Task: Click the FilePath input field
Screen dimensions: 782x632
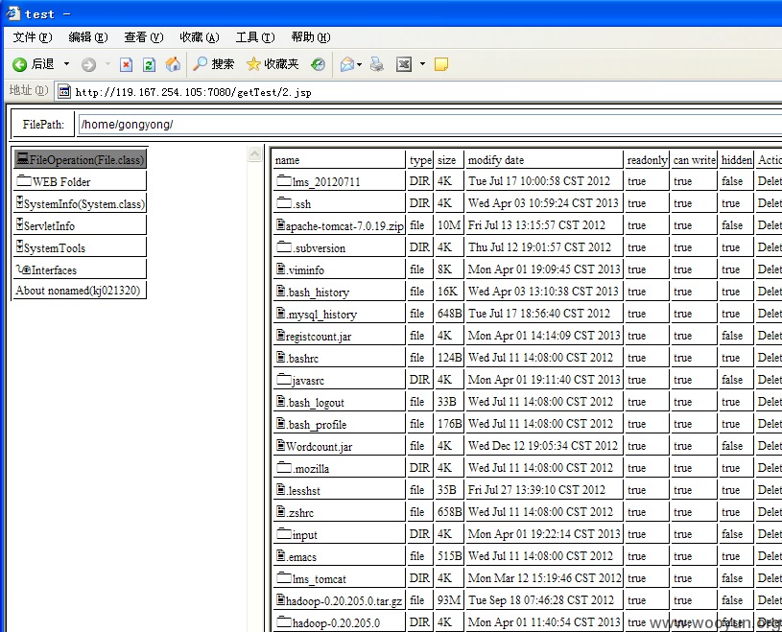Action: click(x=430, y=124)
